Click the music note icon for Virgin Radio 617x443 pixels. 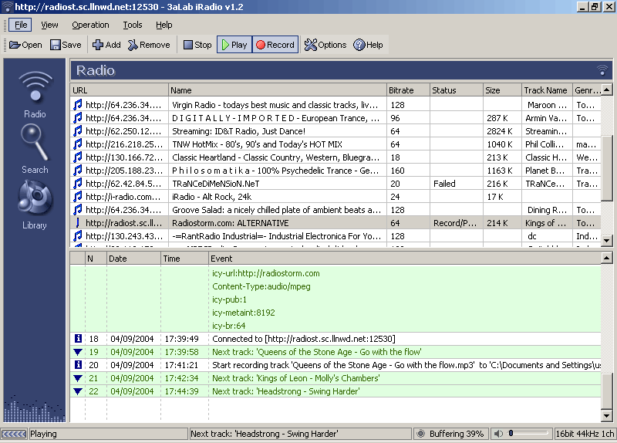78,105
